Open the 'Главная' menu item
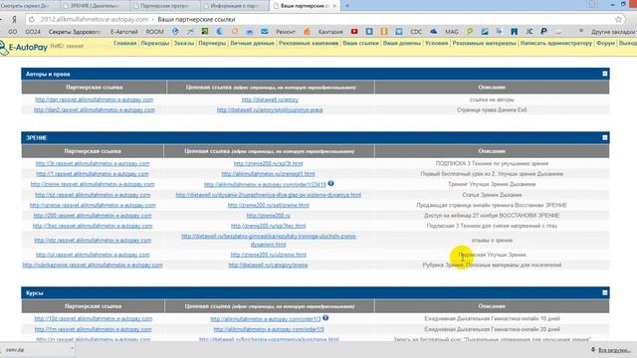This screenshot has width=637, height=358. click(x=125, y=43)
